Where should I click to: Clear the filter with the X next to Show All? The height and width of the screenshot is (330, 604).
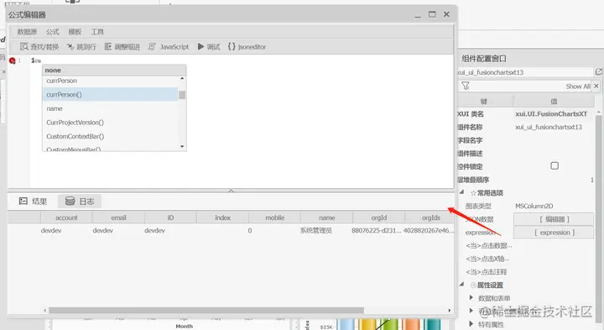click(596, 86)
